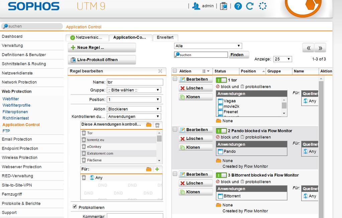Viewport: 342px width, 218px height.
Task: Uncheck the Protokollieren checkbox
Action: (75, 206)
